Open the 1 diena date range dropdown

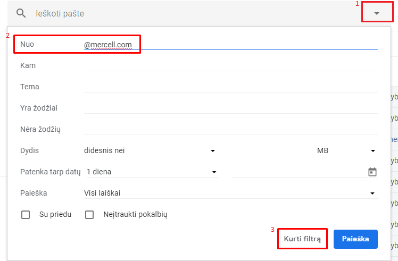151,172
